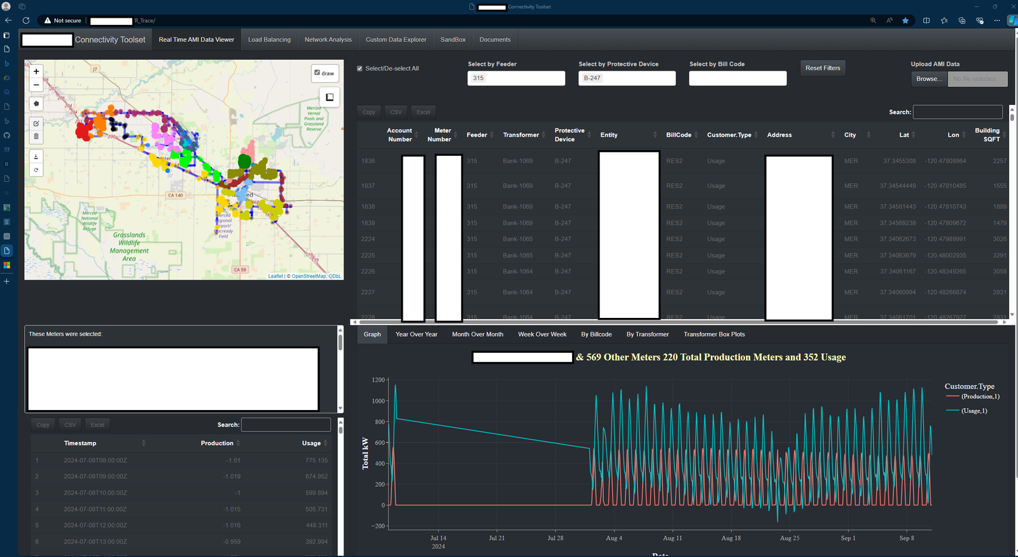Click the Reset Filters button
Image resolution: width=1018 pixels, height=557 pixels.
coord(823,68)
